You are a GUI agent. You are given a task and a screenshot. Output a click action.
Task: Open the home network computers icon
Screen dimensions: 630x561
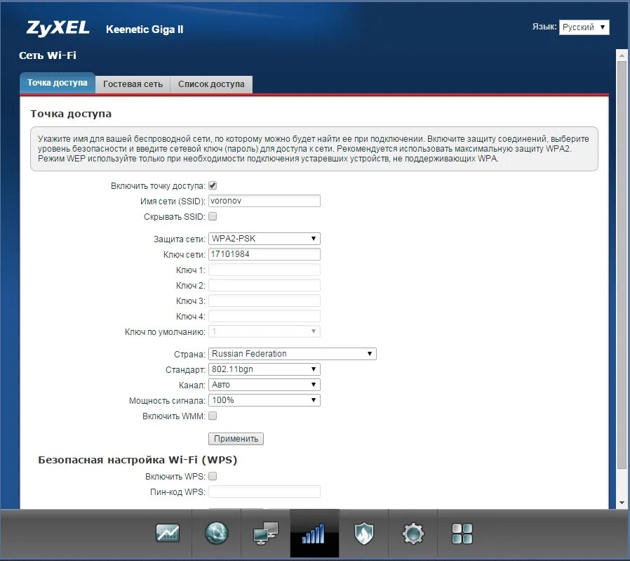click(x=266, y=534)
